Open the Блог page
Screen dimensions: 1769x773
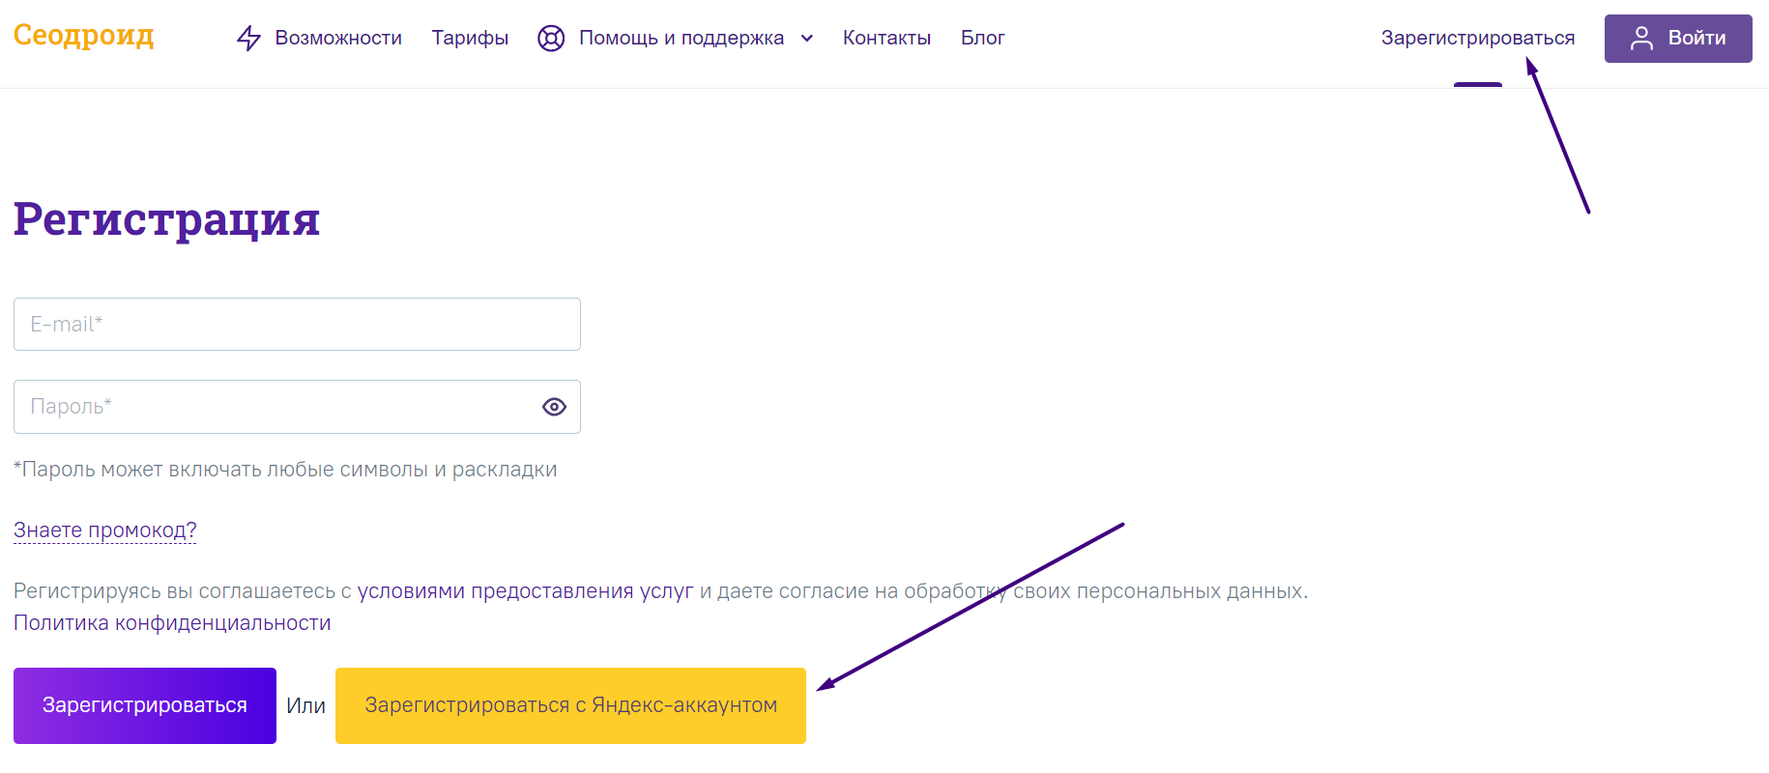[x=982, y=38]
